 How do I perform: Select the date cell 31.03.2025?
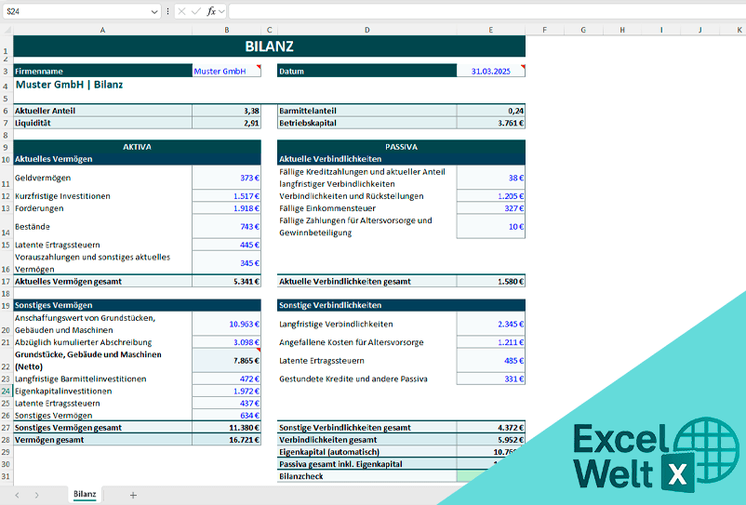(x=490, y=71)
